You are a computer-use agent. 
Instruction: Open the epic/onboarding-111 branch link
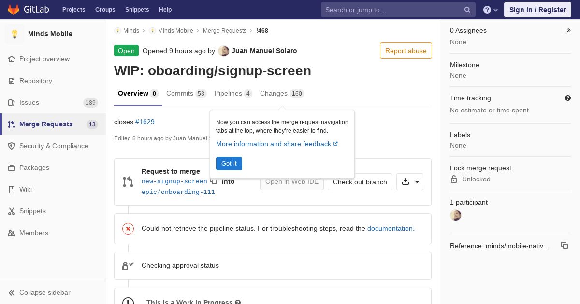point(178,192)
